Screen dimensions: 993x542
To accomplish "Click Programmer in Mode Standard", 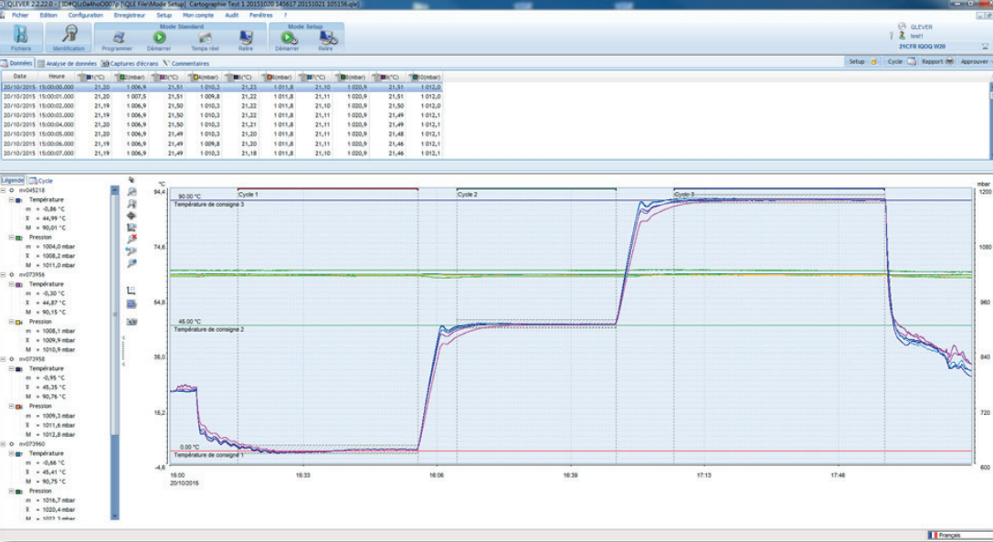I will [x=117, y=39].
